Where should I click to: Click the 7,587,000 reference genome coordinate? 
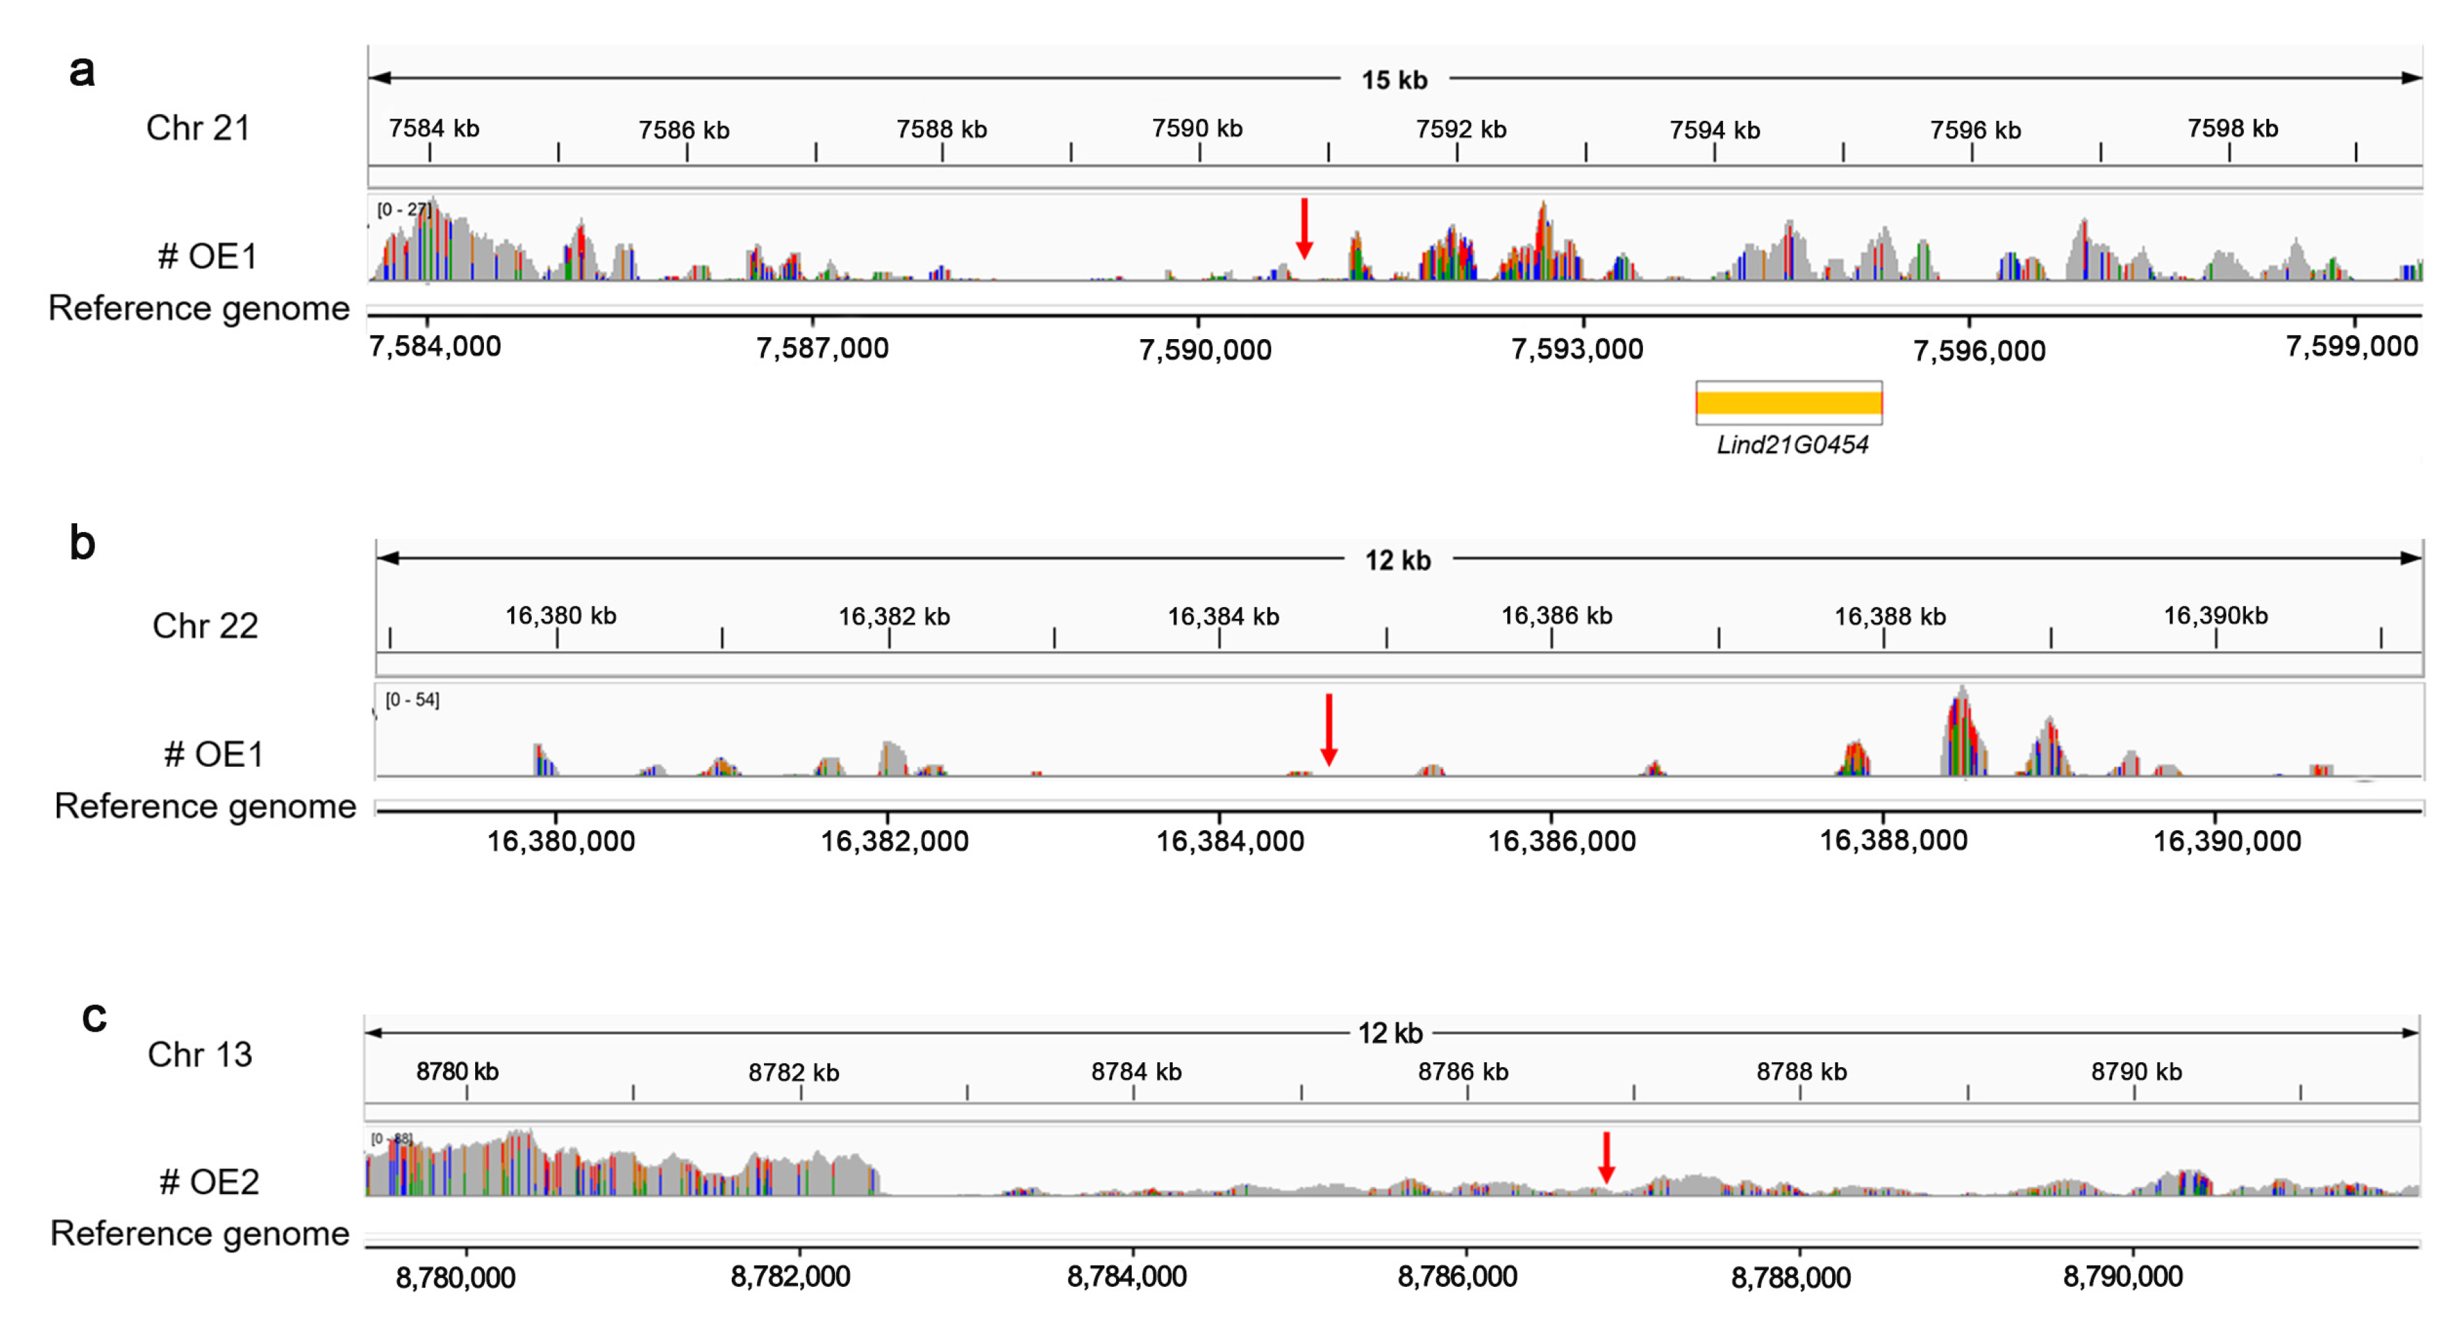pos(823,348)
